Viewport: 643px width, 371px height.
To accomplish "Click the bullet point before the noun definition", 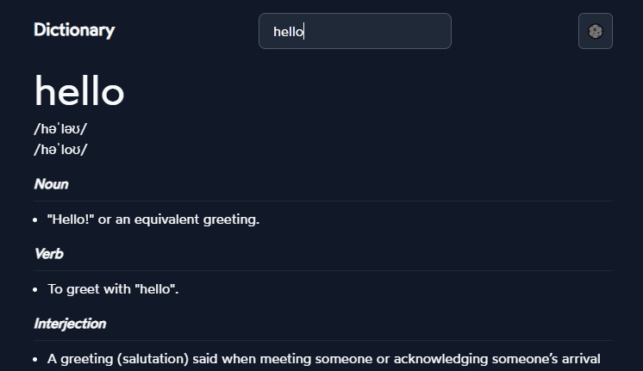I will point(37,220).
